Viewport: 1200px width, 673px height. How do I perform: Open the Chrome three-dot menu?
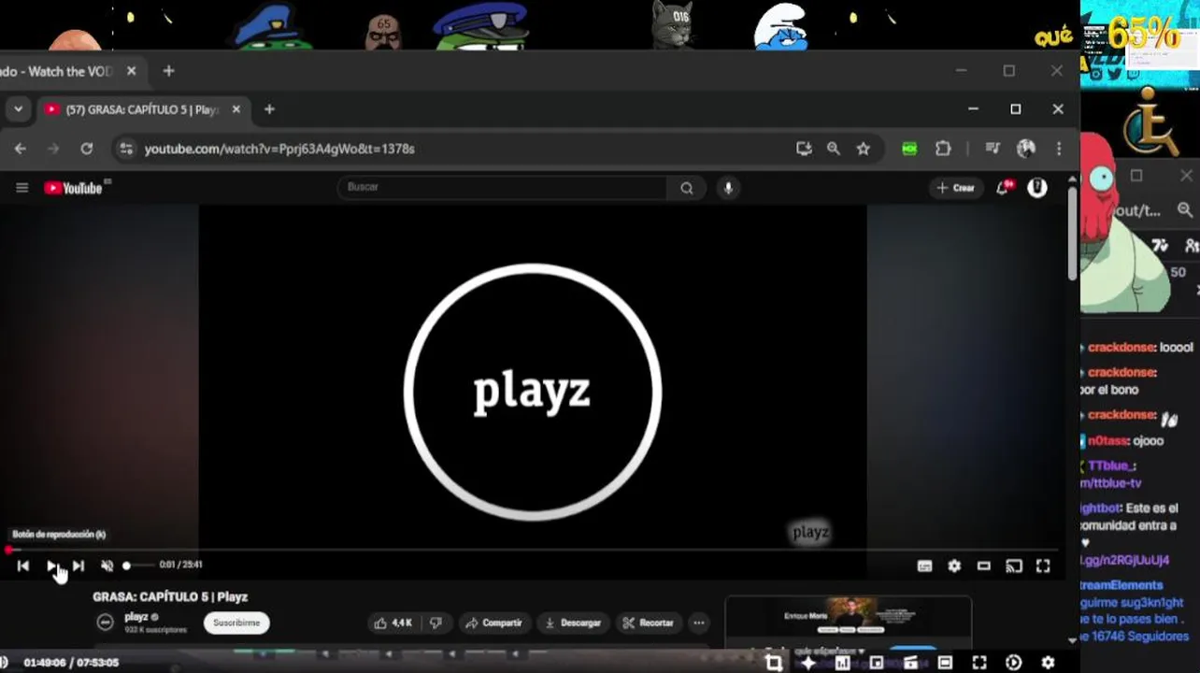[1059, 149]
